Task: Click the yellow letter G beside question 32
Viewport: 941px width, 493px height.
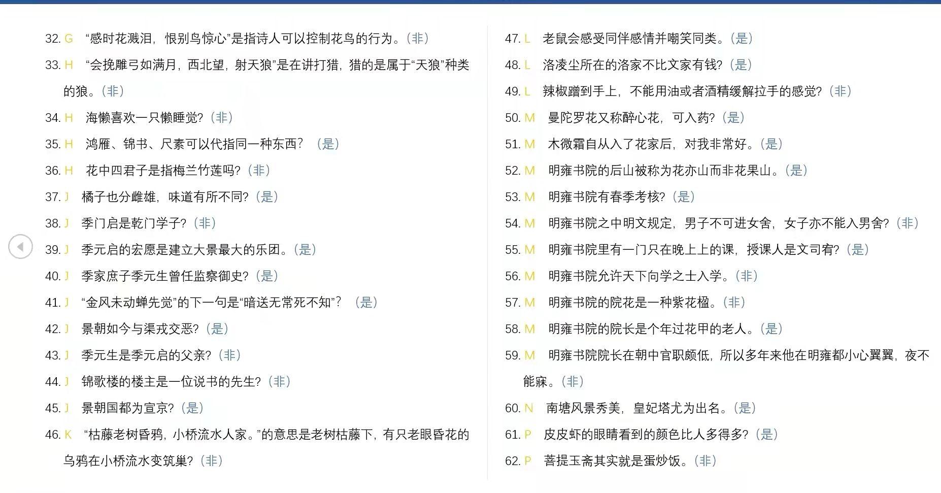Action: click(x=69, y=38)
